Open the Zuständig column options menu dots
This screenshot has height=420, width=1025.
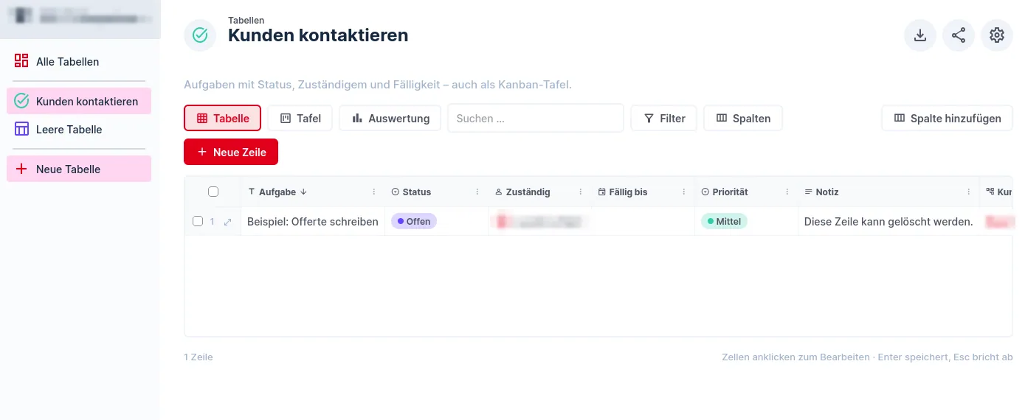(x=581, y=192)
